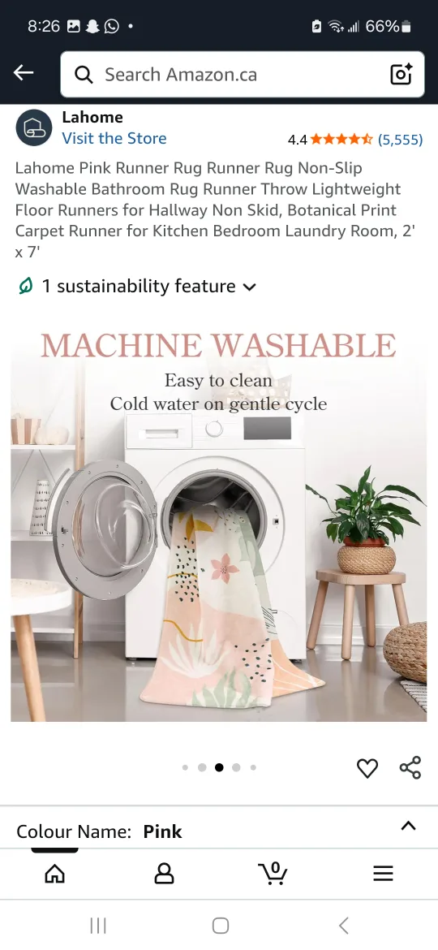
Task: Tap Android recent apps button
Action: pyautogui.click(x=98, y=925)
